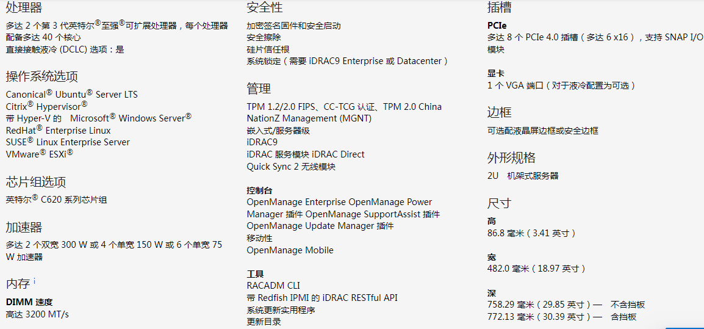Click the VMware ESXi entry

coord(39,154)
